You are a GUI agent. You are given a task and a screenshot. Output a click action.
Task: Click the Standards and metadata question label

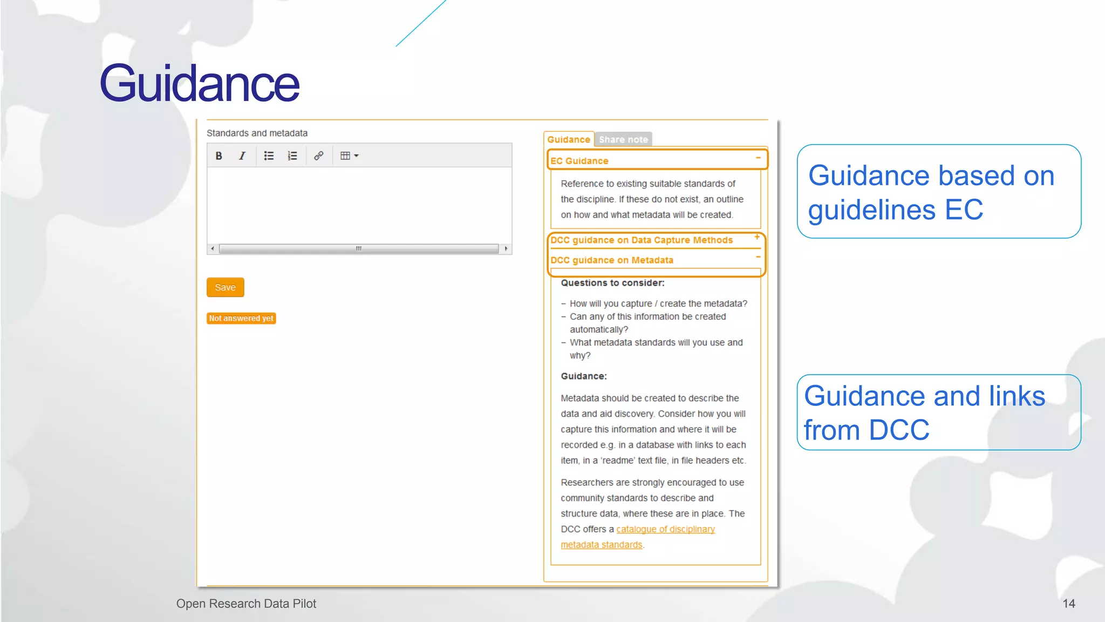257,133
